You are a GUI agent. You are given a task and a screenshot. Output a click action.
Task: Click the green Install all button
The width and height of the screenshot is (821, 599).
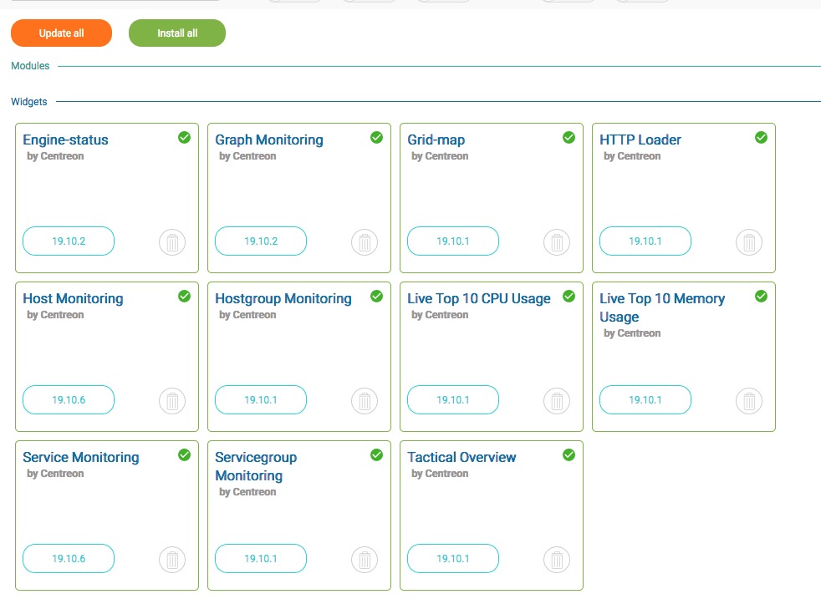pos(177,33)
